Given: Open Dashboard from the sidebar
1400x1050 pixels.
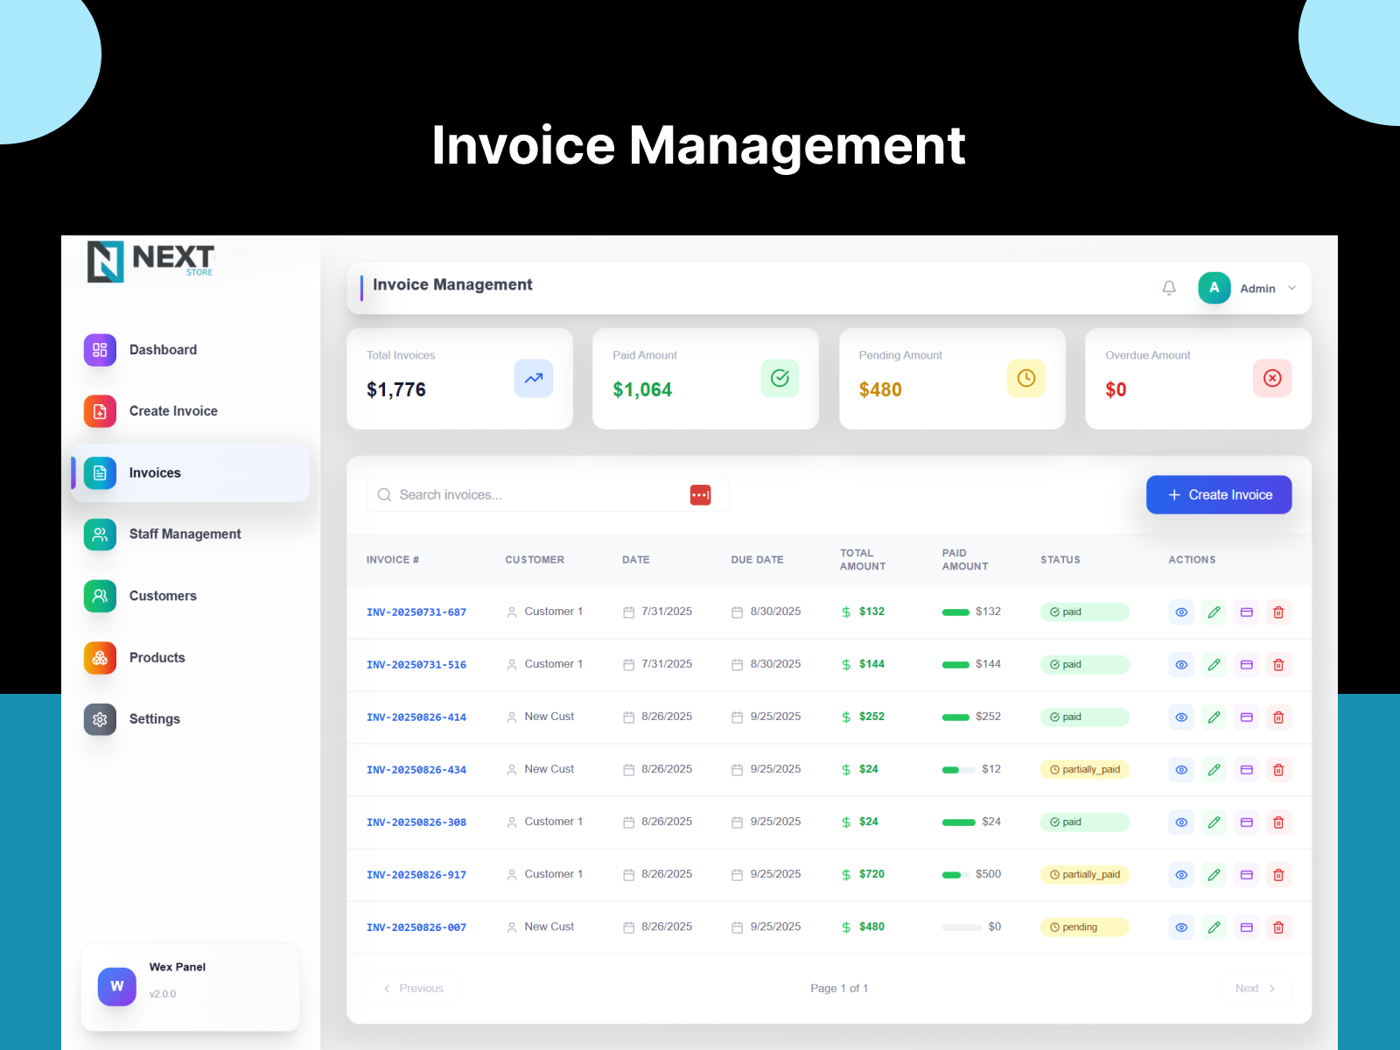Looking at the screenshot, I should point(191,350).
